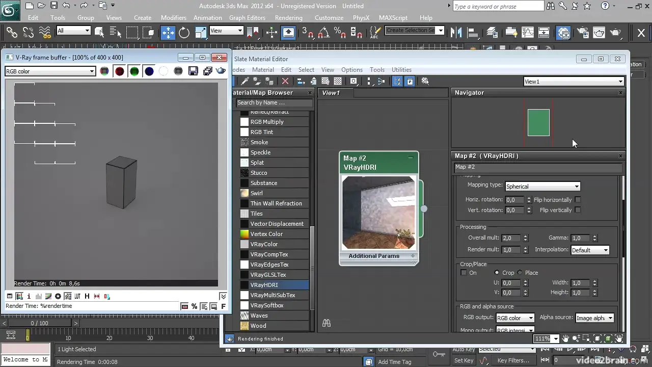Viewport: 652px width, 367px height.
Task: Open reference coordinate View dropdown
Action: tap(226, 31)
